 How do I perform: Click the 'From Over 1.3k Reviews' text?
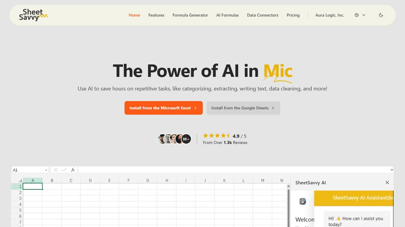[225, 142]
